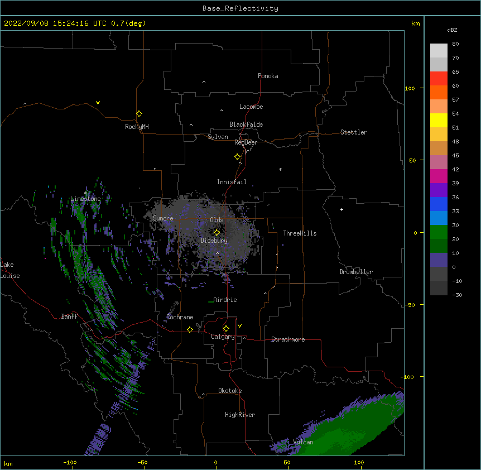Click the Innisfail city label
Image resolution: width=481 pixels, height=470 pixels.
tap(232, 182)
